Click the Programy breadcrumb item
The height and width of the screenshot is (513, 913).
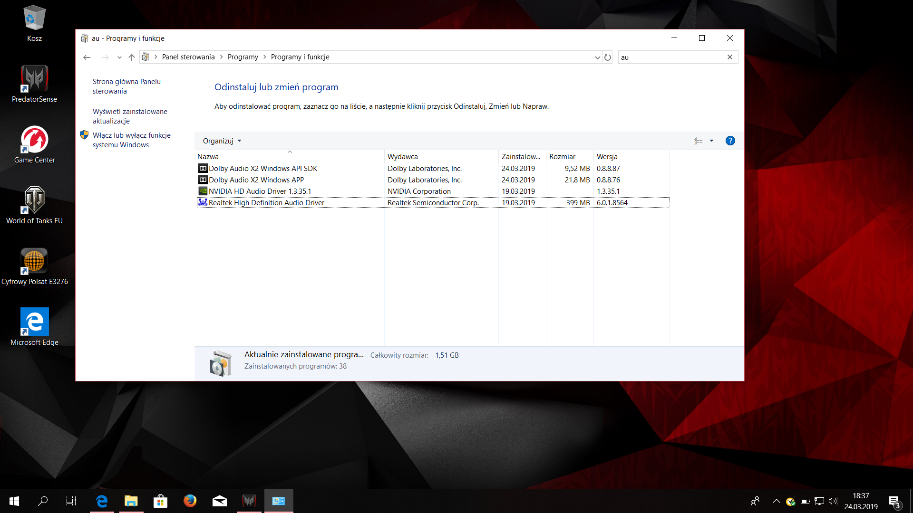243,57
